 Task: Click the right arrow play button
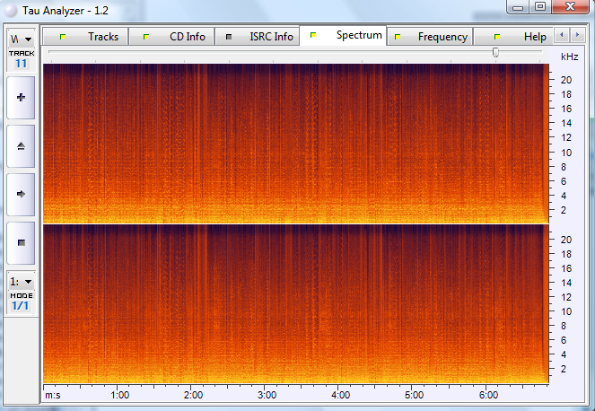(21, 195)
